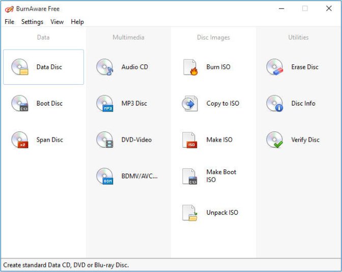This screenshot has height=272, width=342.
Task: Click the BDMV/AVC... label text
Action: click(x=139, y=176)
